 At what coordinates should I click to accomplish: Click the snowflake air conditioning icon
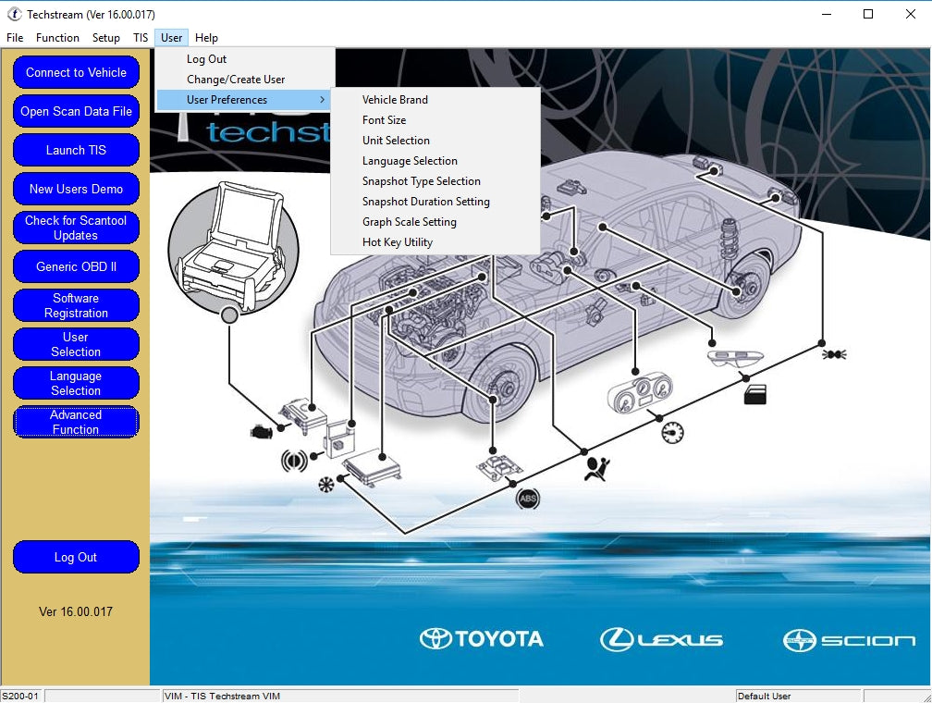[325, 484]
